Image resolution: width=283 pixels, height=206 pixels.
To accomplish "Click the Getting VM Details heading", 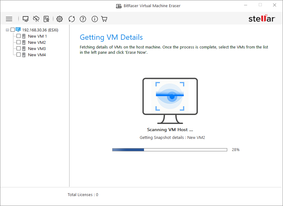I will [111, 37].
